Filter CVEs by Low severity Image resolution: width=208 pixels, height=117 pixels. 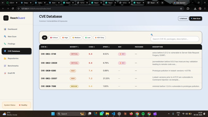[x=88, y=38]
